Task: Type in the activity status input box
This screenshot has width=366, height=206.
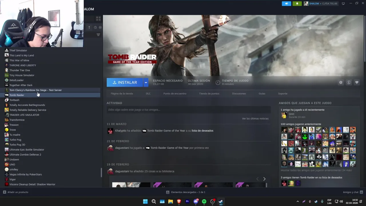Action: coord(188,110)
